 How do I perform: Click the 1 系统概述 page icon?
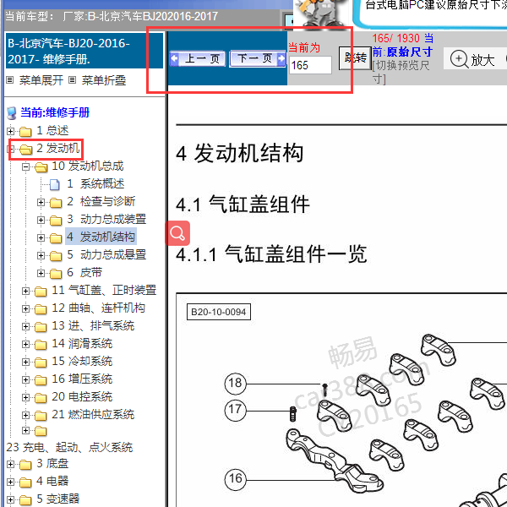(x=55, y=184)
